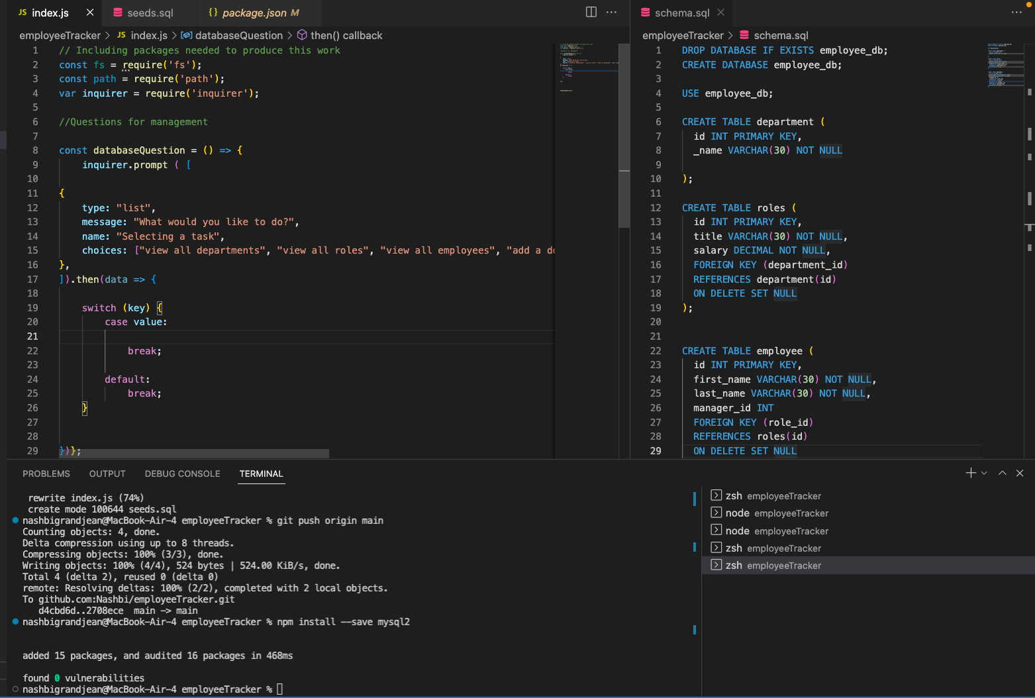
Task: Click the symbol icon beside then() callback breadcrumb
Action: click(303, 35)
